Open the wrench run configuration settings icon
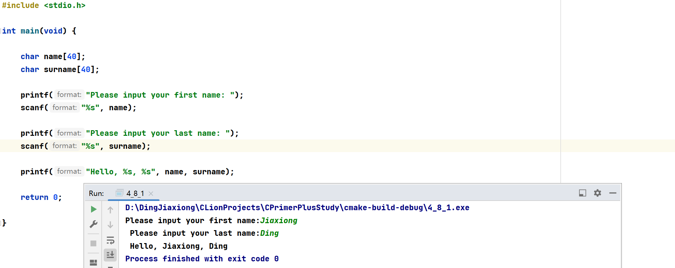Viewport: 675px width, 268px height. (94, 224)
